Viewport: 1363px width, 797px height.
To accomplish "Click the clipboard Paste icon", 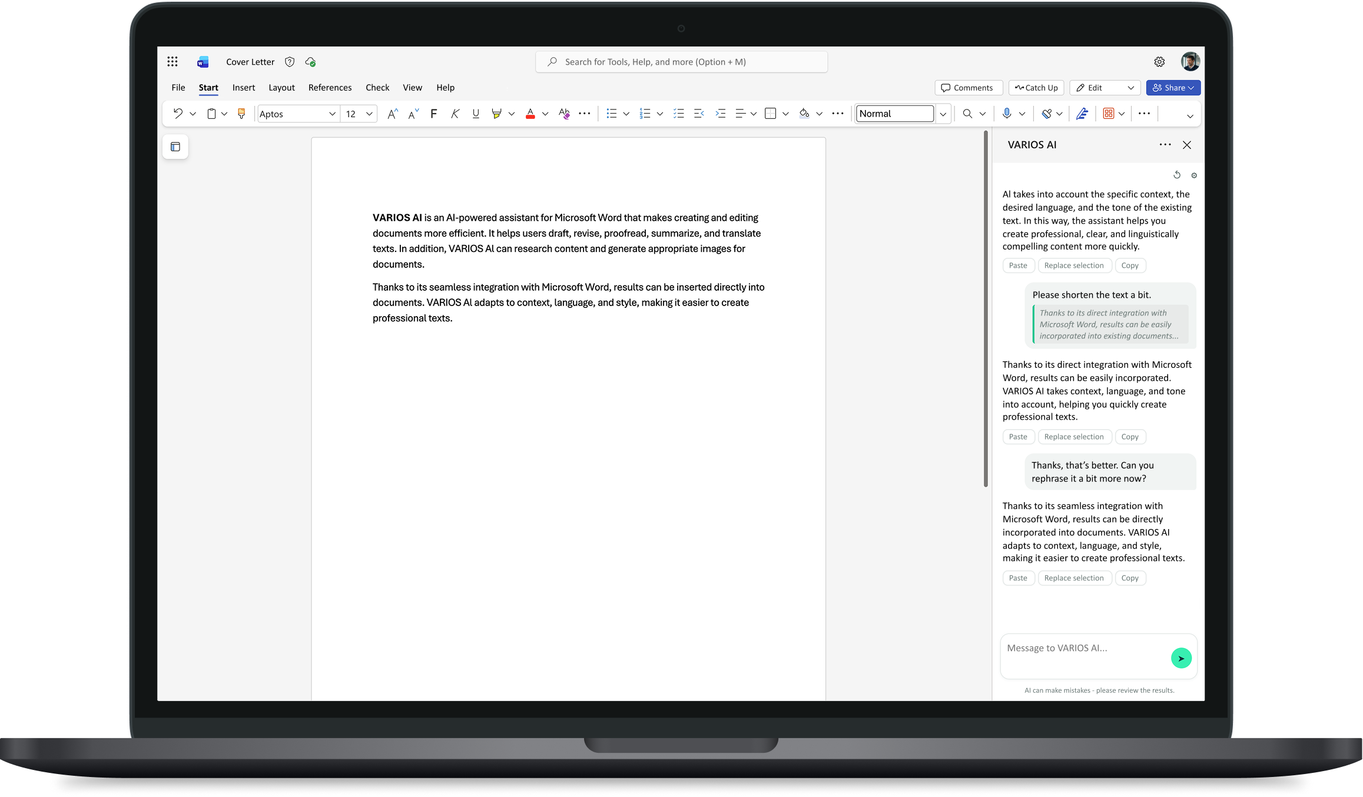I will point(211,114).
